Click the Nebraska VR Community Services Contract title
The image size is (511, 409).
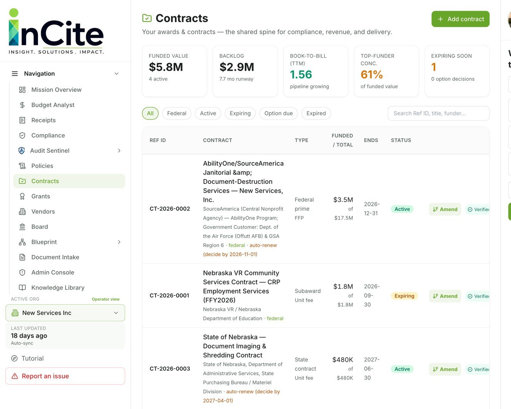click(242, 286)
